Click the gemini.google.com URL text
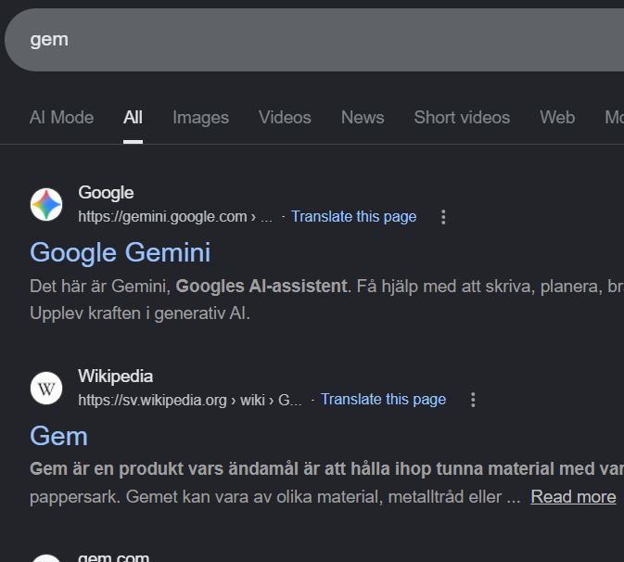This screenshot has width=624, height=562. coord(175,217)
